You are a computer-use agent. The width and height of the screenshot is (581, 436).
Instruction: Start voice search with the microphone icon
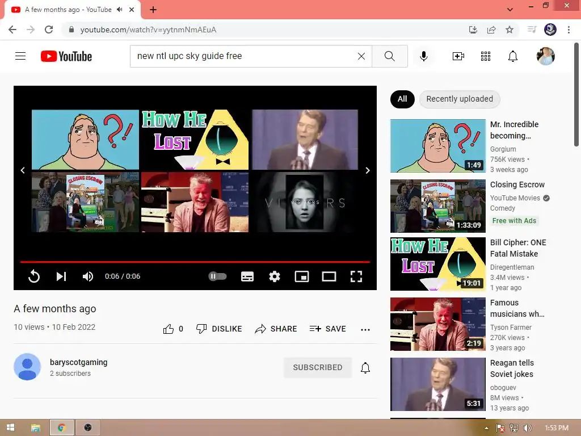[x=423, y=56]
